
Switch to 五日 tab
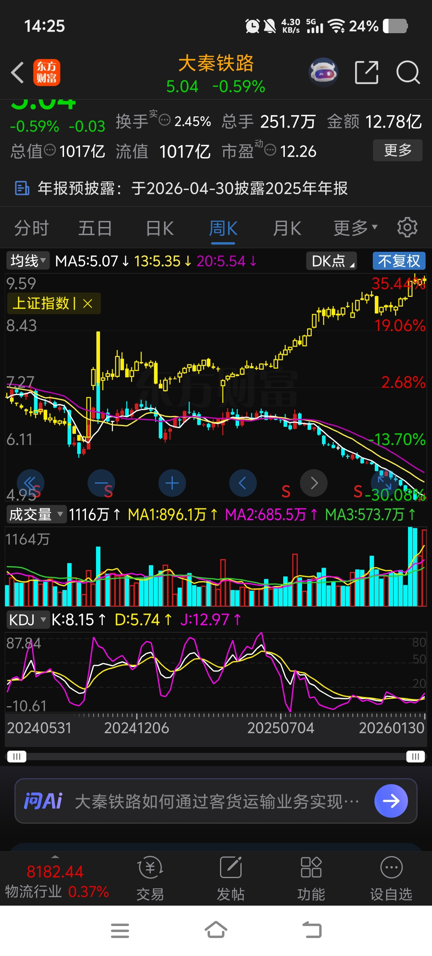(95, 228)
